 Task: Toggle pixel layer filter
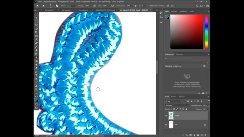tap(188, 101)
